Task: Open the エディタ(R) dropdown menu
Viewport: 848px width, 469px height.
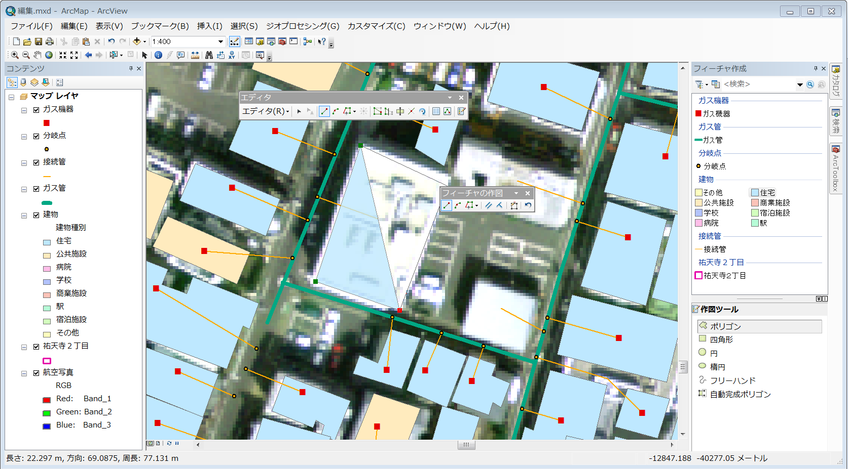Action: 266,111
